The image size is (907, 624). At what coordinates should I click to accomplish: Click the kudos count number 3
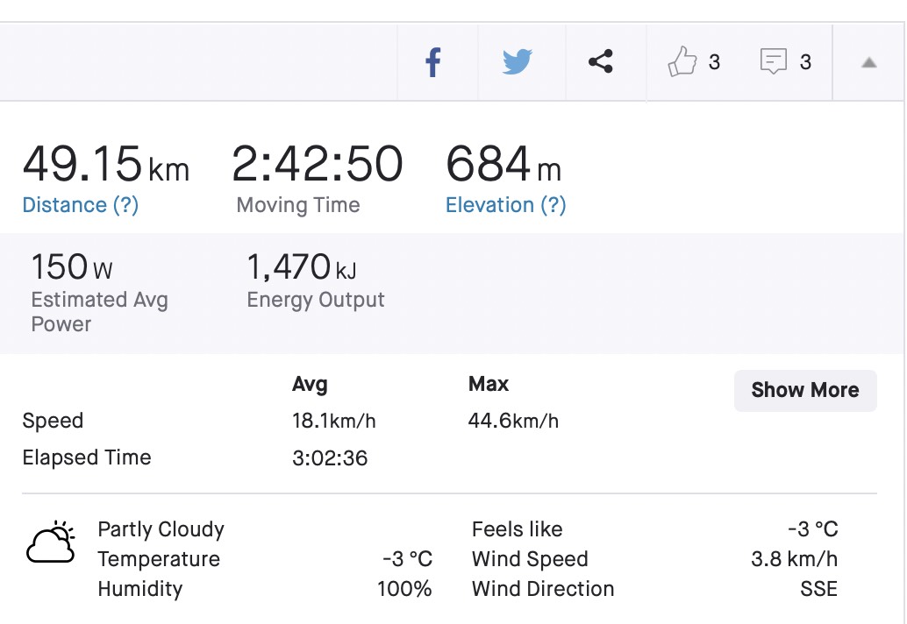pyautogui.click(x=714, y=62)
